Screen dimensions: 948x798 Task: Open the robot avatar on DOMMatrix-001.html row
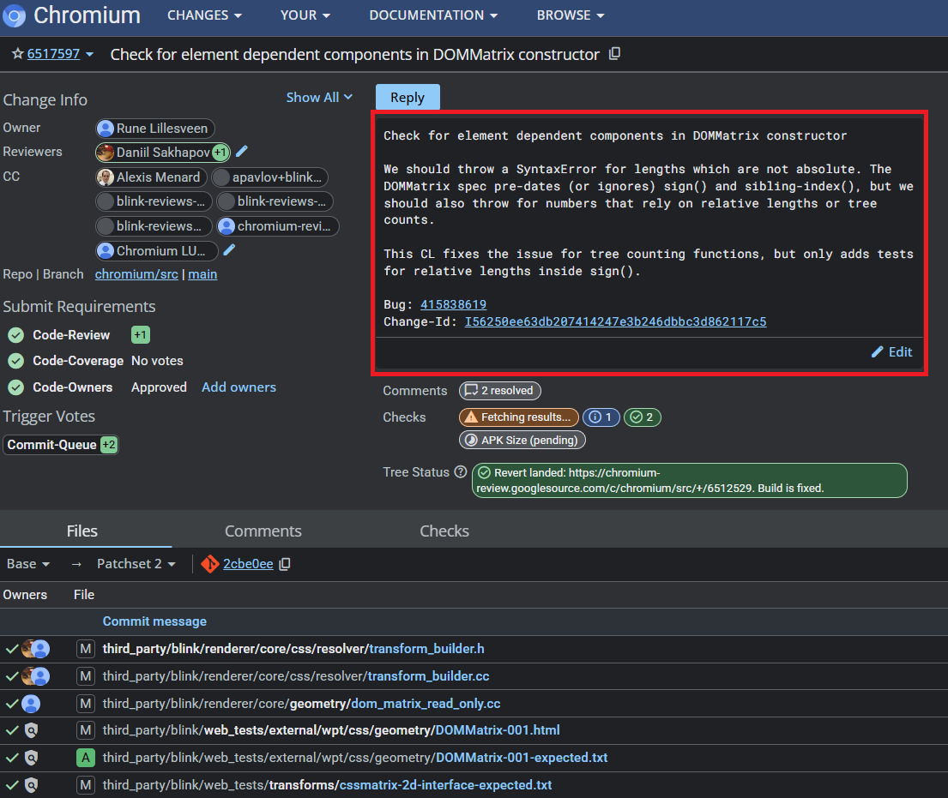(31, 730)
